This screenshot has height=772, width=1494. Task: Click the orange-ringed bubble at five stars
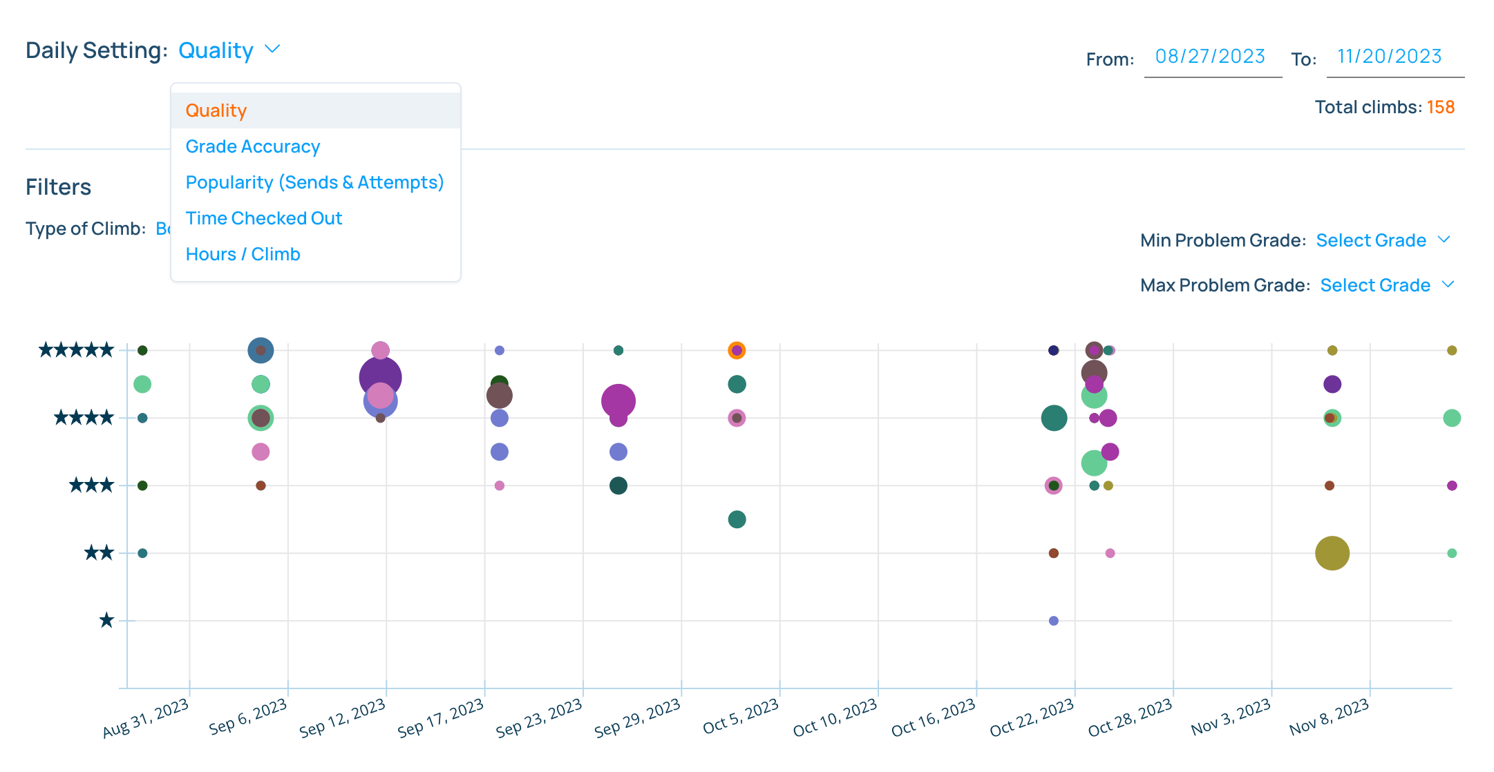737,350
